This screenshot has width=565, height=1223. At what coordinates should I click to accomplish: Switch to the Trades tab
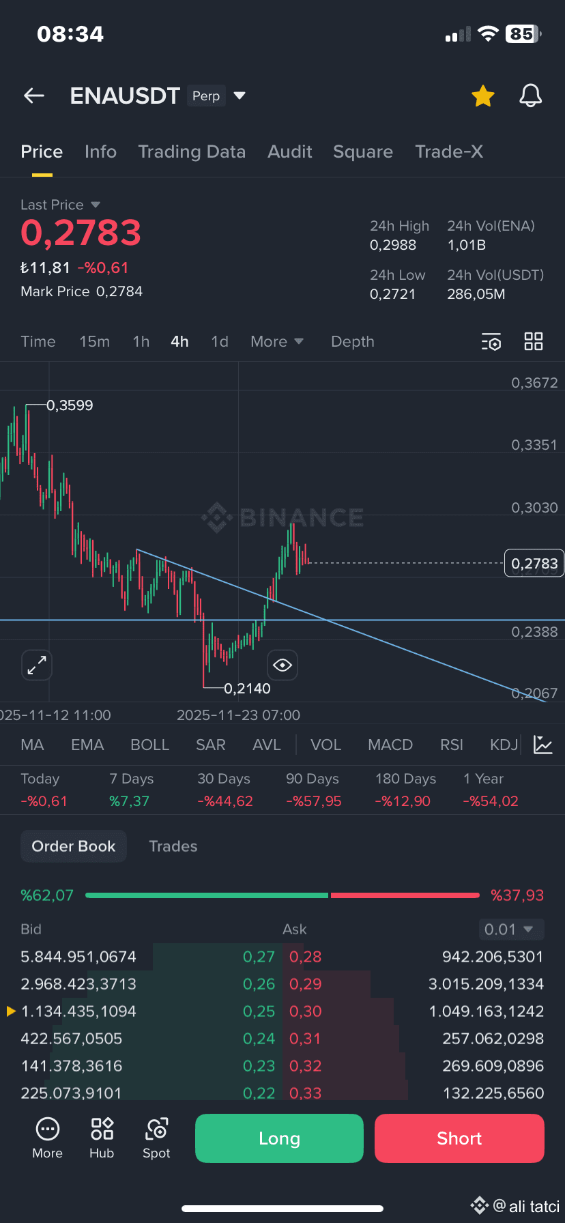coord(173,846)
